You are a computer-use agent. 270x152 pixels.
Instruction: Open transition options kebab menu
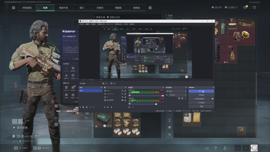(x=185, y=98)
